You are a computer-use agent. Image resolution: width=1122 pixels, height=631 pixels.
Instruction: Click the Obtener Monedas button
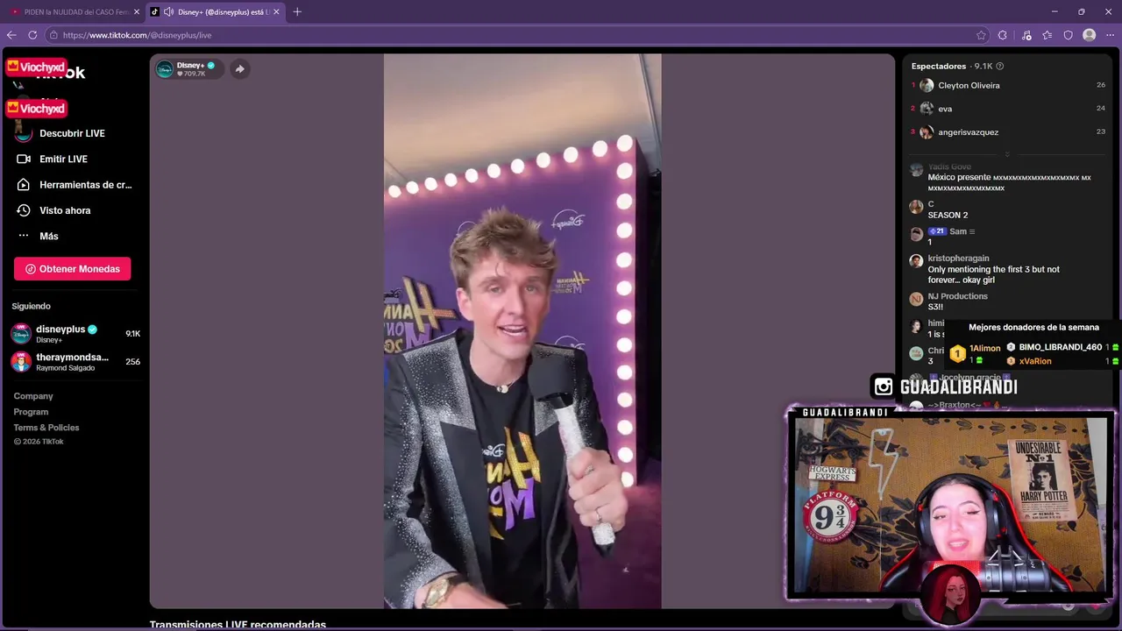coord(73,269)
